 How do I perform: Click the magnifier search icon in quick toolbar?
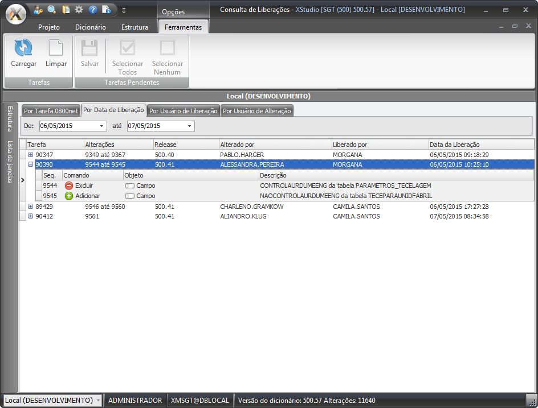click(x=52, y=10)
